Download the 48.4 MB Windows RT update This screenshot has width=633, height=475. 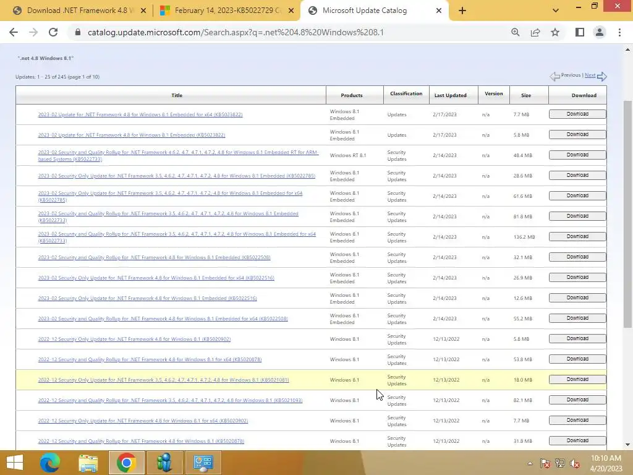(x=577, y=155)
